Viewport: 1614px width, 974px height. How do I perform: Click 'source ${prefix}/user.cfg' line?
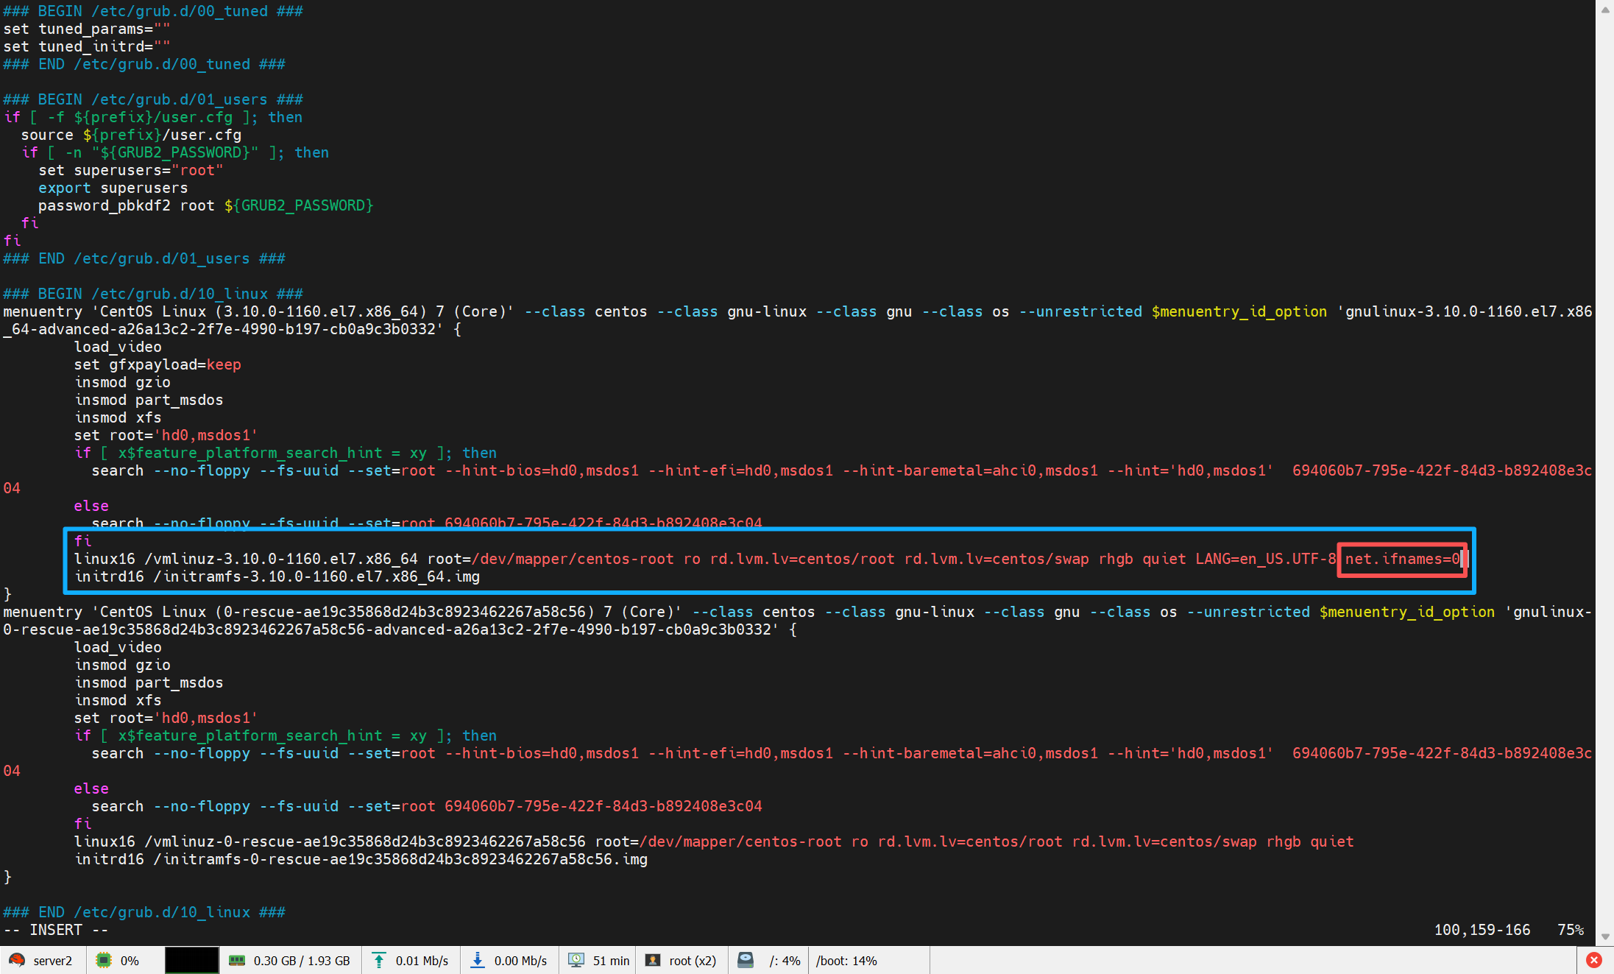coord(131,135)
